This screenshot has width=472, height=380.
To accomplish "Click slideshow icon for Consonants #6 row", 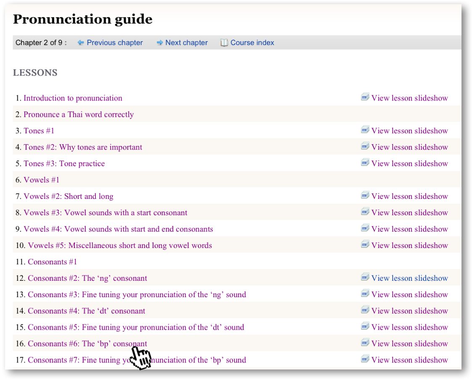I will 365,343.
